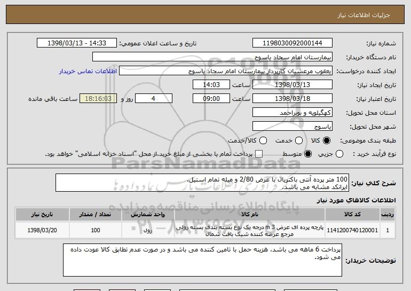
Task: Click the creation time field 14:03
Action: tap(211, 85)
